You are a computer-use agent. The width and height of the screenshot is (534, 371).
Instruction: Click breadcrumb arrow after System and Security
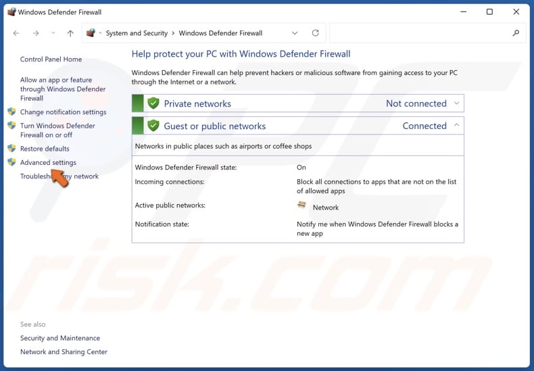(173, 33)
